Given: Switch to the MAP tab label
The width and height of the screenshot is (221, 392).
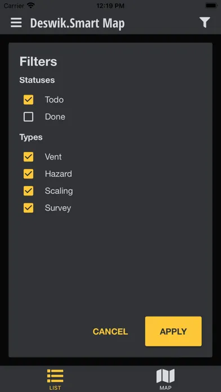Looking at the screenshot, I should coord(165,387).
